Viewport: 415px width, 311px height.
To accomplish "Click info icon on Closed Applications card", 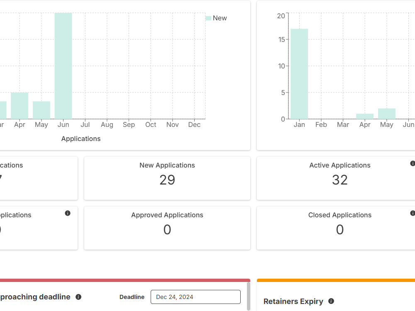I will [x=413, y=213].
